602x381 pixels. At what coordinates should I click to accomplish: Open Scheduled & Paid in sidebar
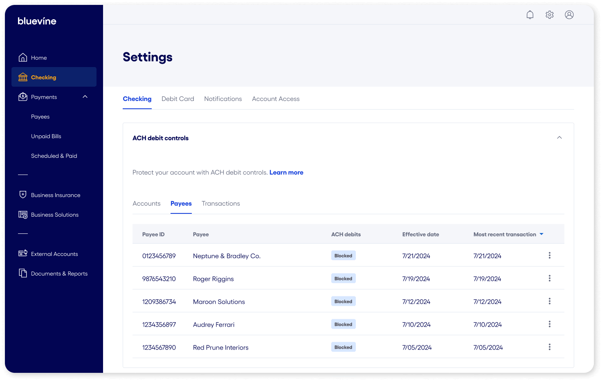coord(54,156)
